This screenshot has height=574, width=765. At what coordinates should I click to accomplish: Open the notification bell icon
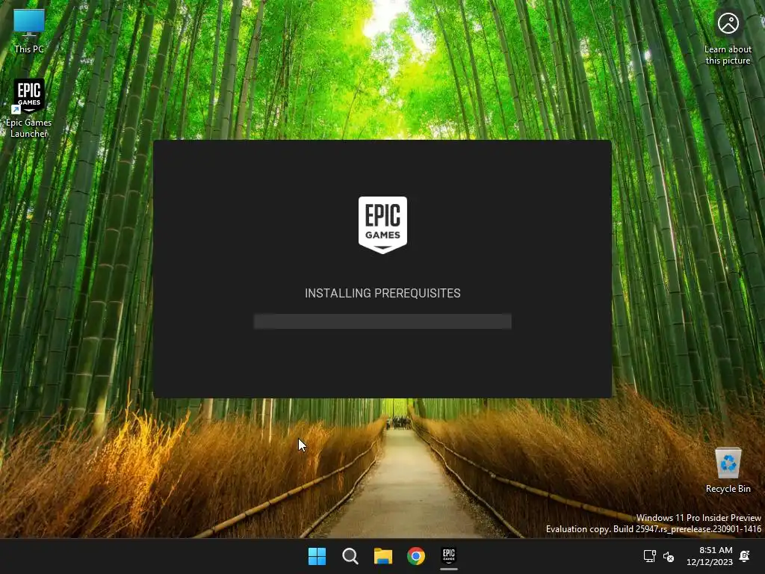click(x=745, y=556)
